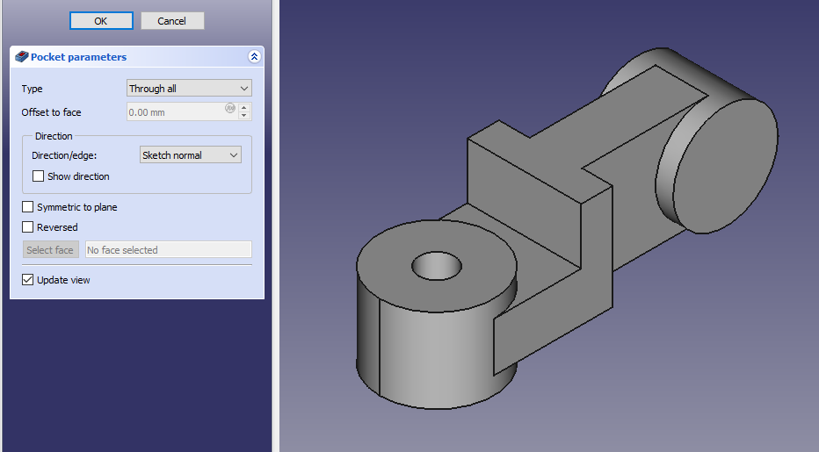Enable Symmetric to plane option

tap(28, 207)
